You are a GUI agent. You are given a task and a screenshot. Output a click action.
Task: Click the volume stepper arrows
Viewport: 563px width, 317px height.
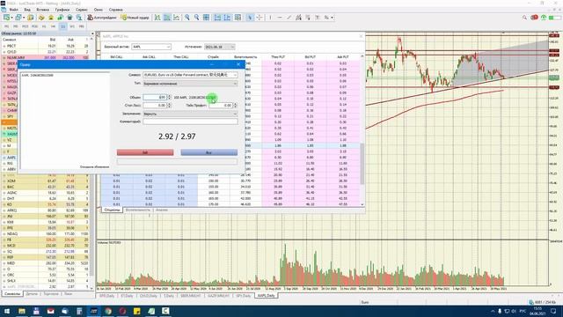pyautogui.click(x=170, y=97)
